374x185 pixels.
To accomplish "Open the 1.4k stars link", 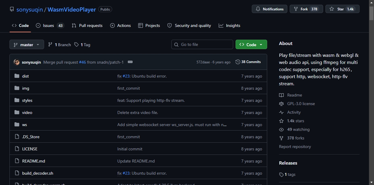I will (296, 121).
